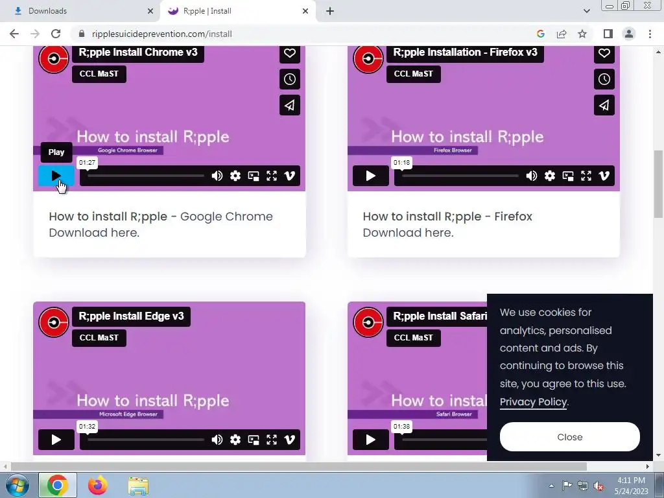
Task: Open the R;pple Install Chrome v3 title link
Action: [138, 53]
